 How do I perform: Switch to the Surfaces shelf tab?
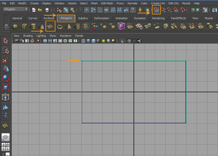click(x=49, y=18)
